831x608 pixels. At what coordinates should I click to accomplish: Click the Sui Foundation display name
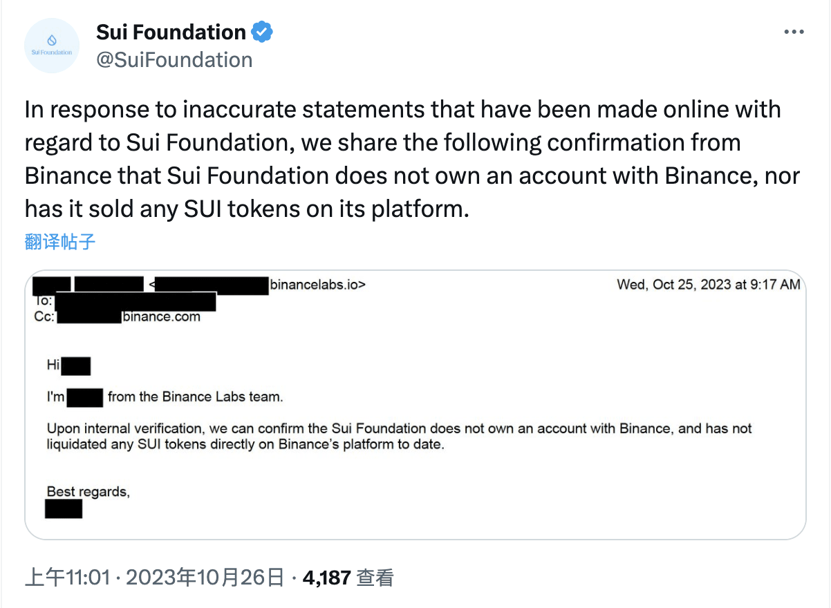tap(170, 31)
